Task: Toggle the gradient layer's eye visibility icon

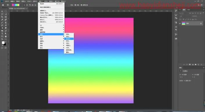Action: (x=180, y=24)
